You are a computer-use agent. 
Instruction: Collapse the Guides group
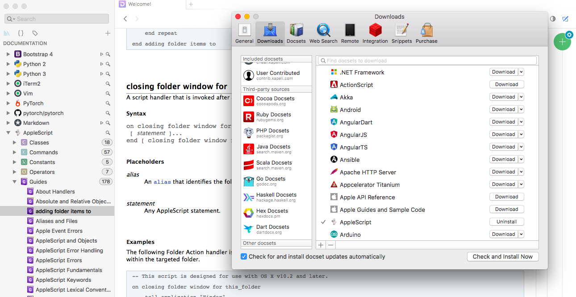pyautogui.click(x=15, y=181)
